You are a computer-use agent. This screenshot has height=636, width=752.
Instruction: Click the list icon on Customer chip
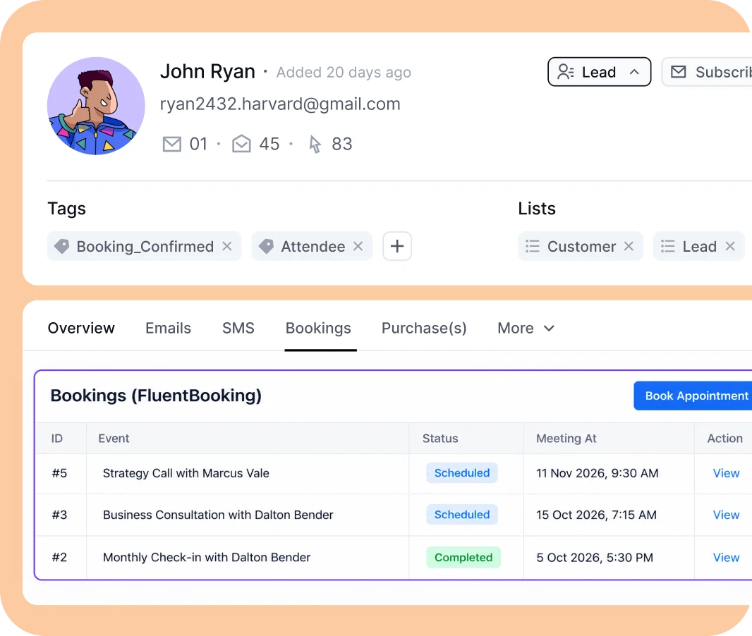(533, 246)
